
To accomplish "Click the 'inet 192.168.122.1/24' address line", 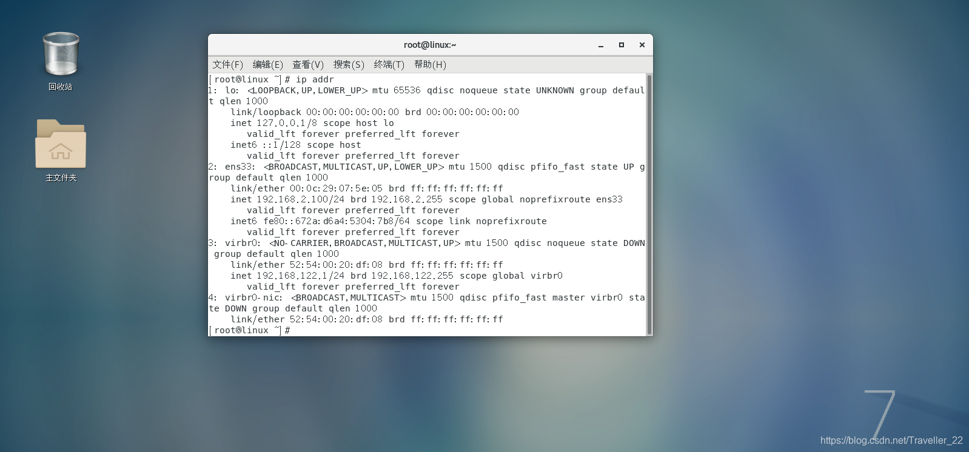I will click(397, 276).
